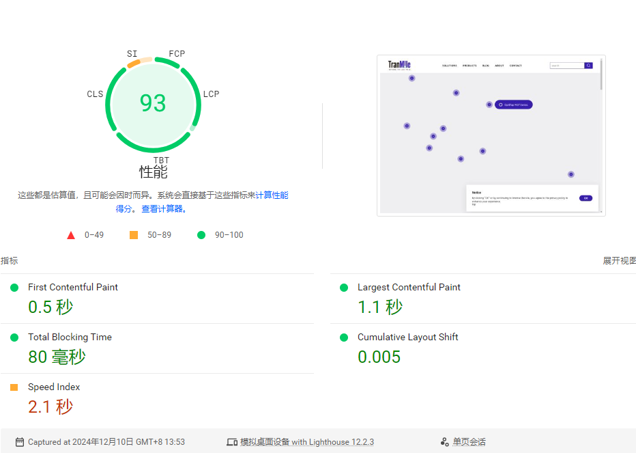Click the Speed Index 2.1 秒 value
This screenshot has width=636, height=453.
pos(50,407)
